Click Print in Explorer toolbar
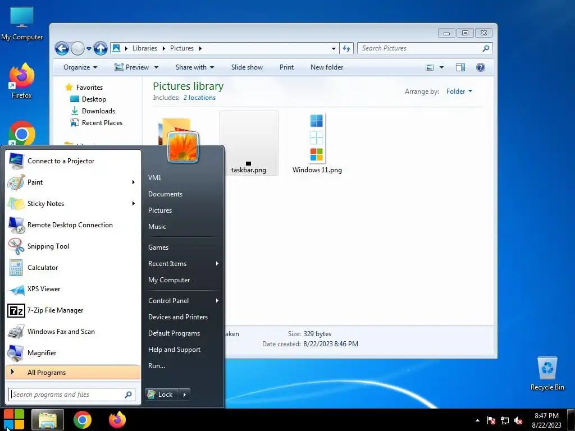Screen dimensions: 575x431 (x=286, y=67)
